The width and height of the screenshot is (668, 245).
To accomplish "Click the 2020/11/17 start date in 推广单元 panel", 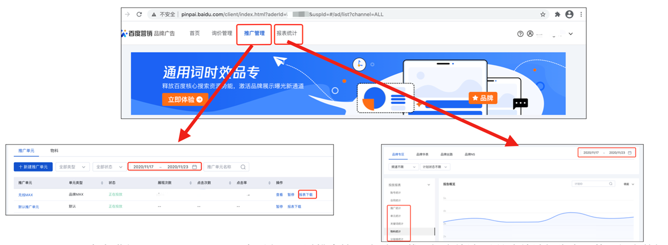I will 144,167.
